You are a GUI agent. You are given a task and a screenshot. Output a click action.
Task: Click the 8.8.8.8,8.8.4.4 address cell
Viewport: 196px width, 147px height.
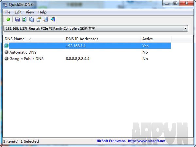coord(78,58)
